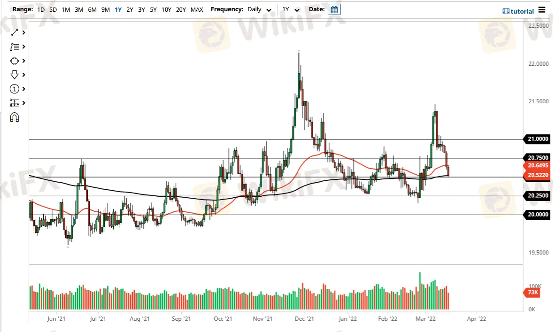Open the 1Y period dropdown

[x=291, y=9]
